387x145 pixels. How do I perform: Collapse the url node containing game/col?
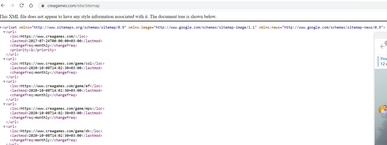(x=4, y=59)
